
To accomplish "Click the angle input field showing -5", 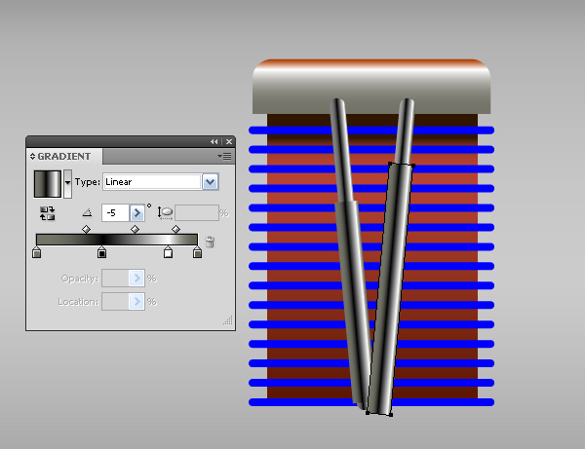I will click(x=115, y=212).
